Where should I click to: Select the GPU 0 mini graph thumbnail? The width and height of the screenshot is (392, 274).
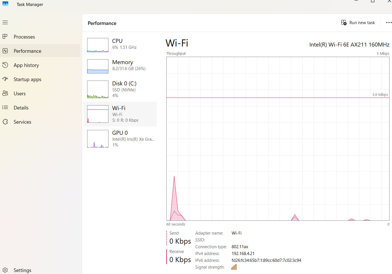point(98,139)
